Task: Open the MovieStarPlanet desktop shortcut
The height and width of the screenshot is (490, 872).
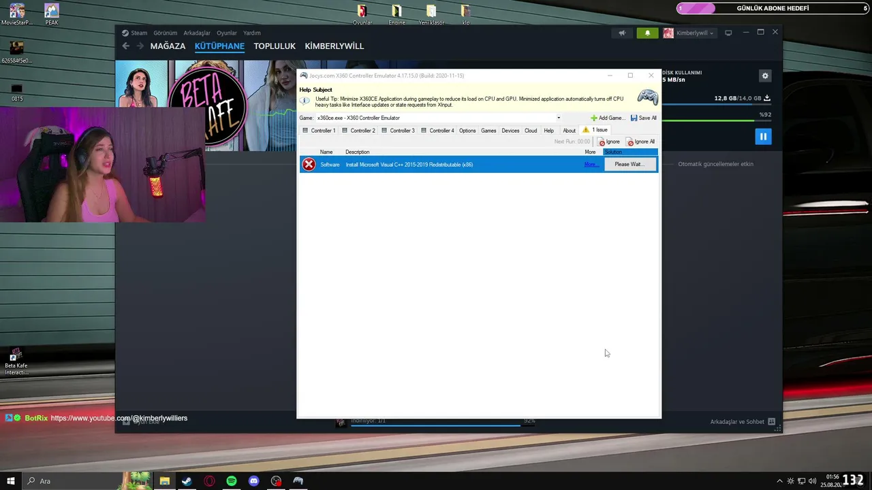Action: tap(17, 14)
